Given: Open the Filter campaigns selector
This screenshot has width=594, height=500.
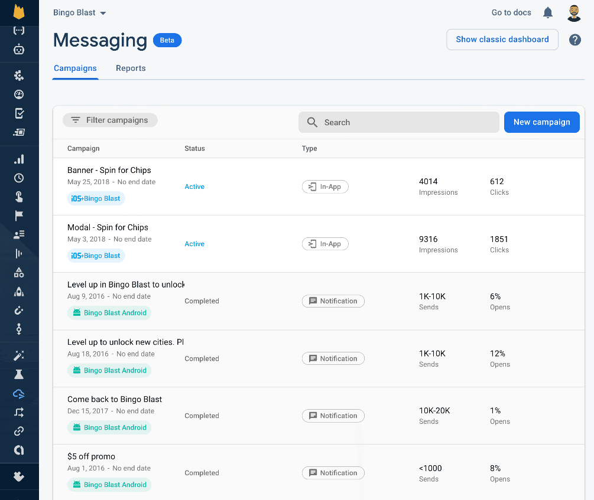Looking at the screenshot, I should click(110, 120).
